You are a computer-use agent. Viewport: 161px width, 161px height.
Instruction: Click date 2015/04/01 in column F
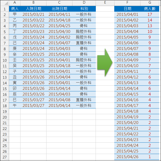click(127, 14)
